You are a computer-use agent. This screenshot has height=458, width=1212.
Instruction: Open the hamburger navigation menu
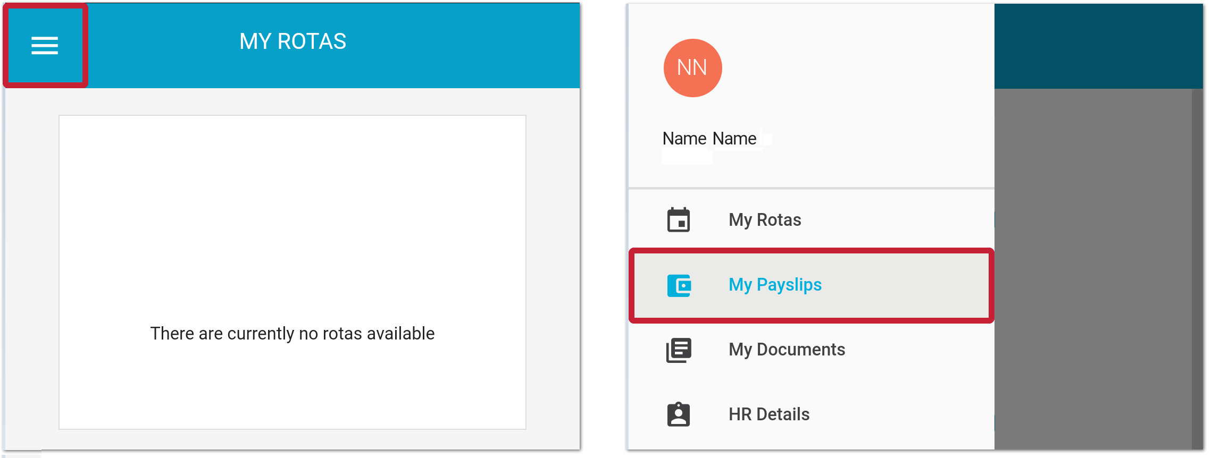click(45, 46)
